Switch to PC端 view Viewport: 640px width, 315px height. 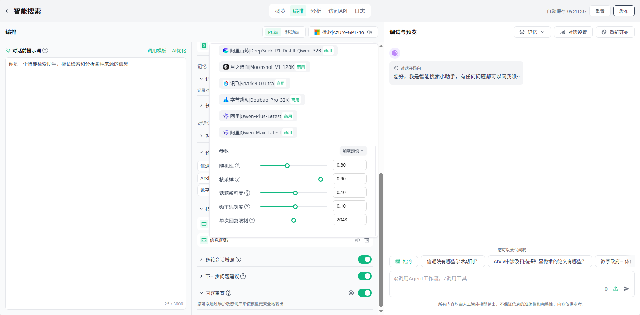tap(273, 32)
